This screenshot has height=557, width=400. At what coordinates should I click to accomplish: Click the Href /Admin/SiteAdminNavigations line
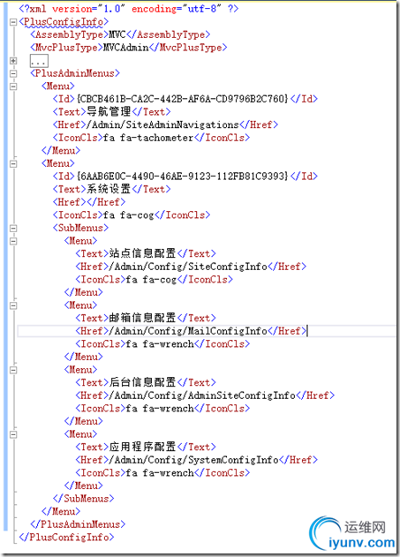tap(165, 124)
